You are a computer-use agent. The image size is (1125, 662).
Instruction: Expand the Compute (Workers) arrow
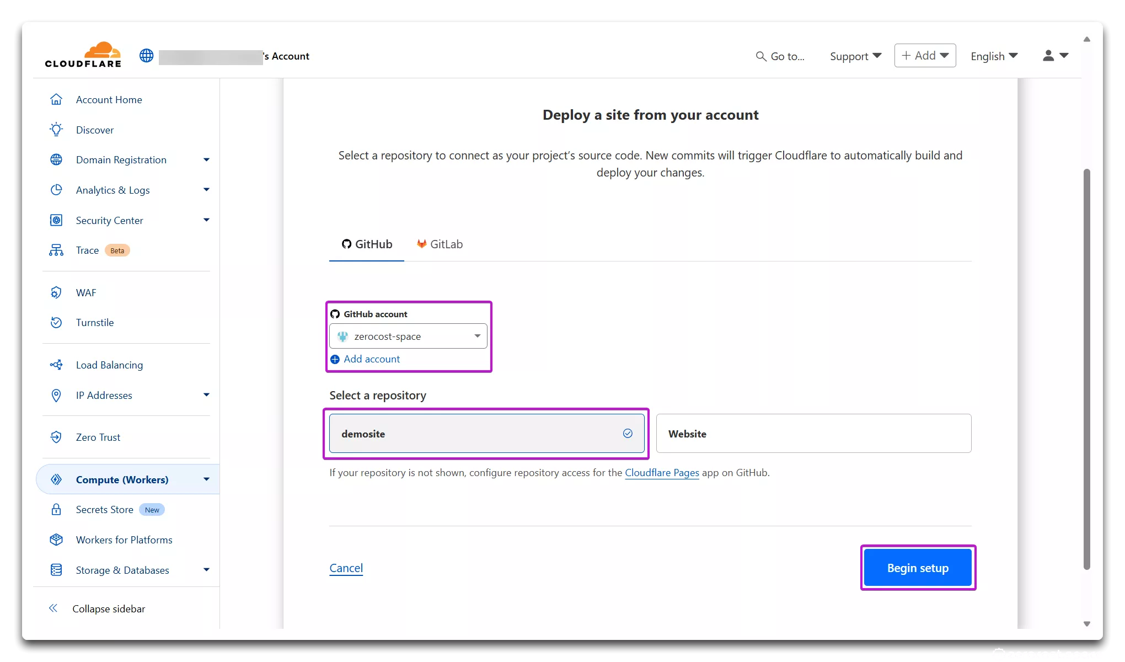[206, 479]
